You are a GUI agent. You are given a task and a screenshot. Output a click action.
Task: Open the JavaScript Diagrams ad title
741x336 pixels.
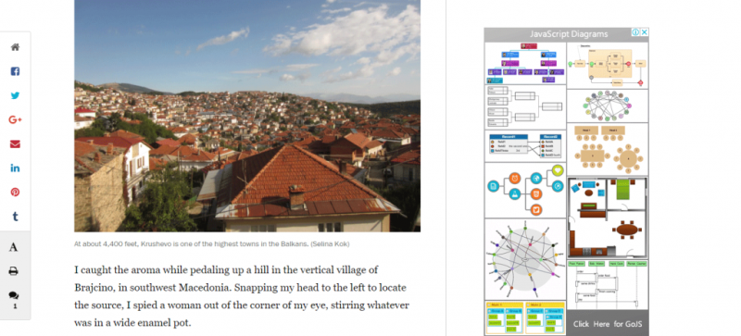[569, 34]
